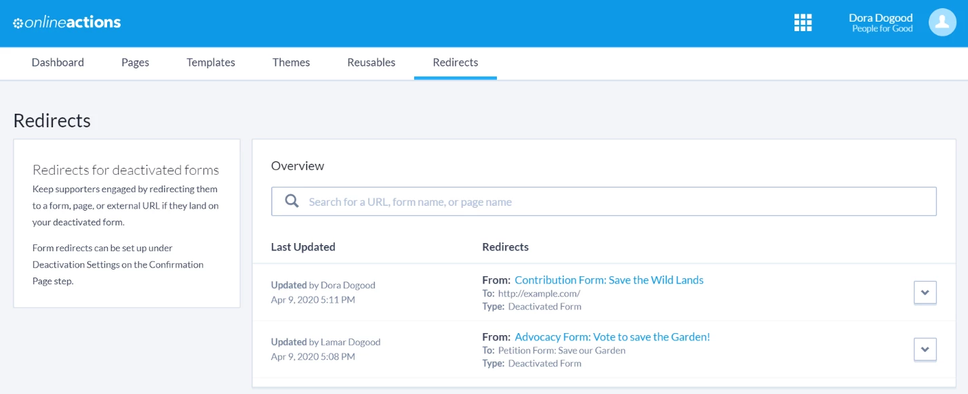Open the Themes tab
The image size is (968, 394).
291,62
